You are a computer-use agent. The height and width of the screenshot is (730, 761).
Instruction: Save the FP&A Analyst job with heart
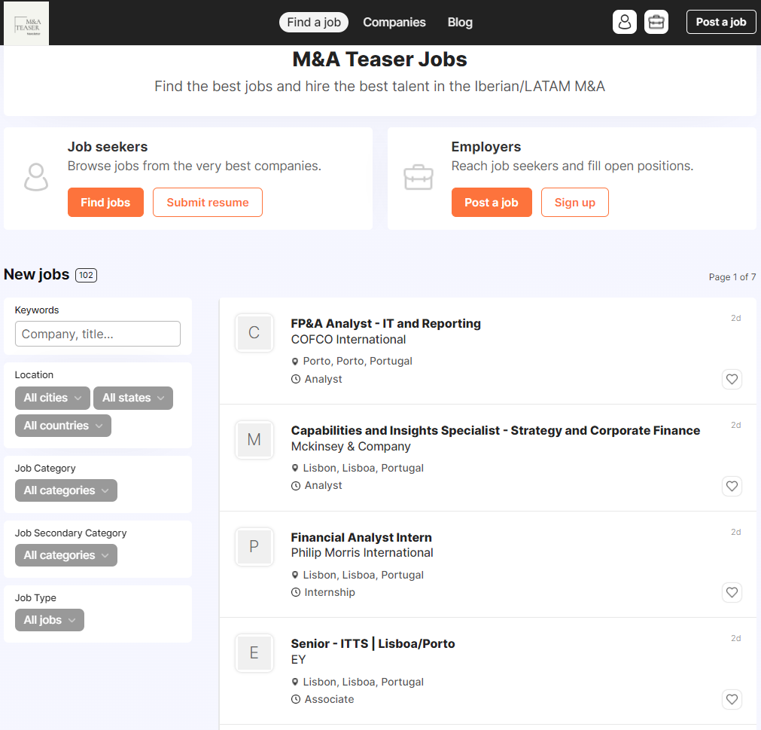tap(732, 380)
